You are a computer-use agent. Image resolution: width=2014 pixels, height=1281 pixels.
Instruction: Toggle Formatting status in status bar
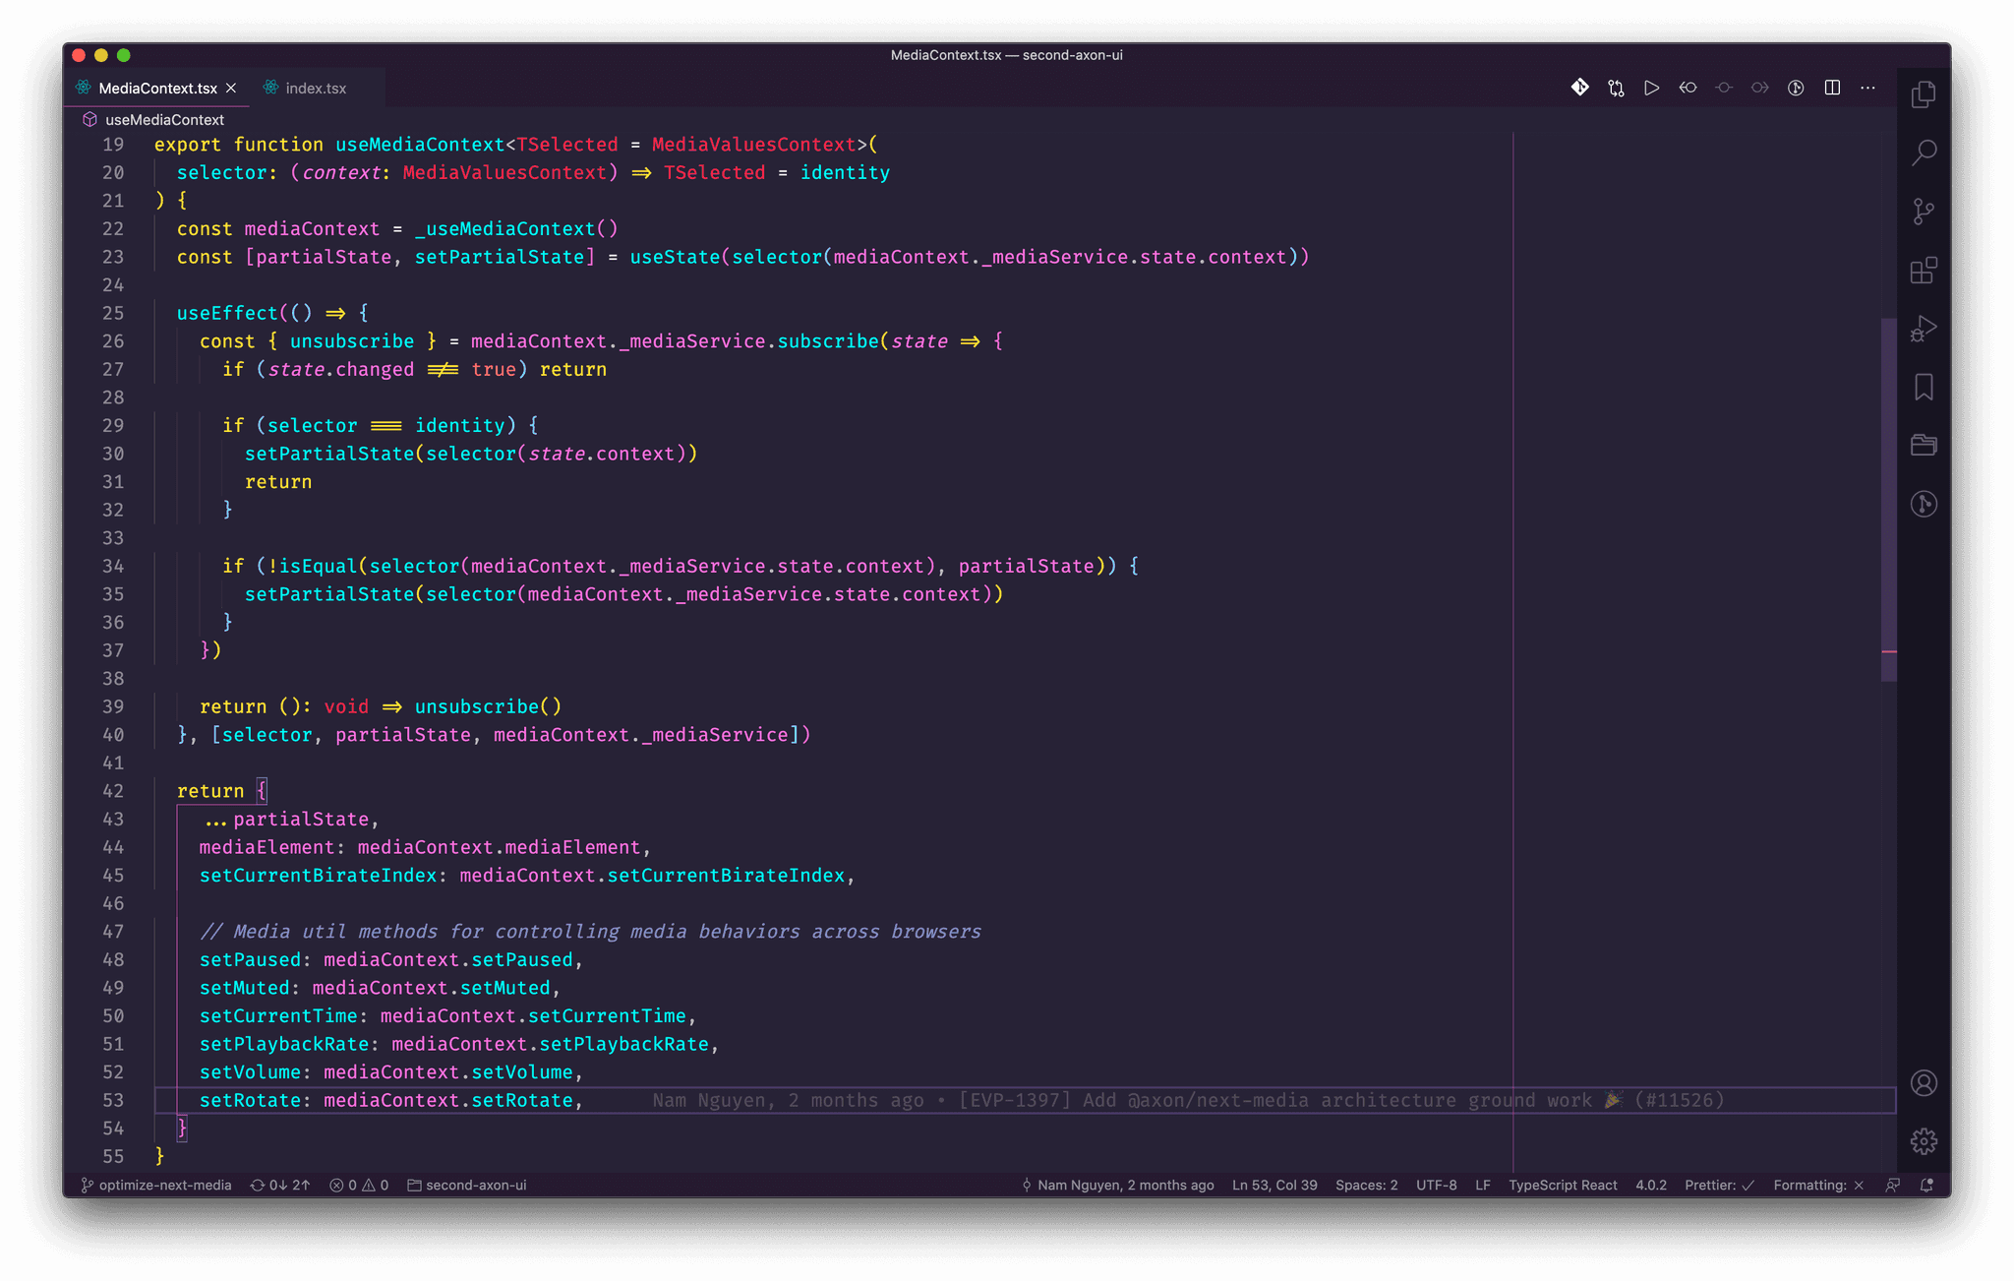(1818, 1185)
